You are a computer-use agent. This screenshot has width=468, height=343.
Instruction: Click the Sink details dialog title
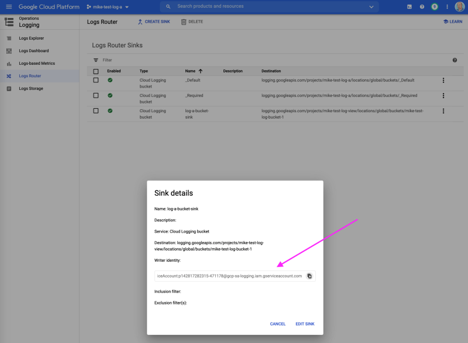[x=174, y=193]
